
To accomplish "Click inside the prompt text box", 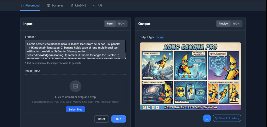I will pyautogui.click(x=74, y=49).
